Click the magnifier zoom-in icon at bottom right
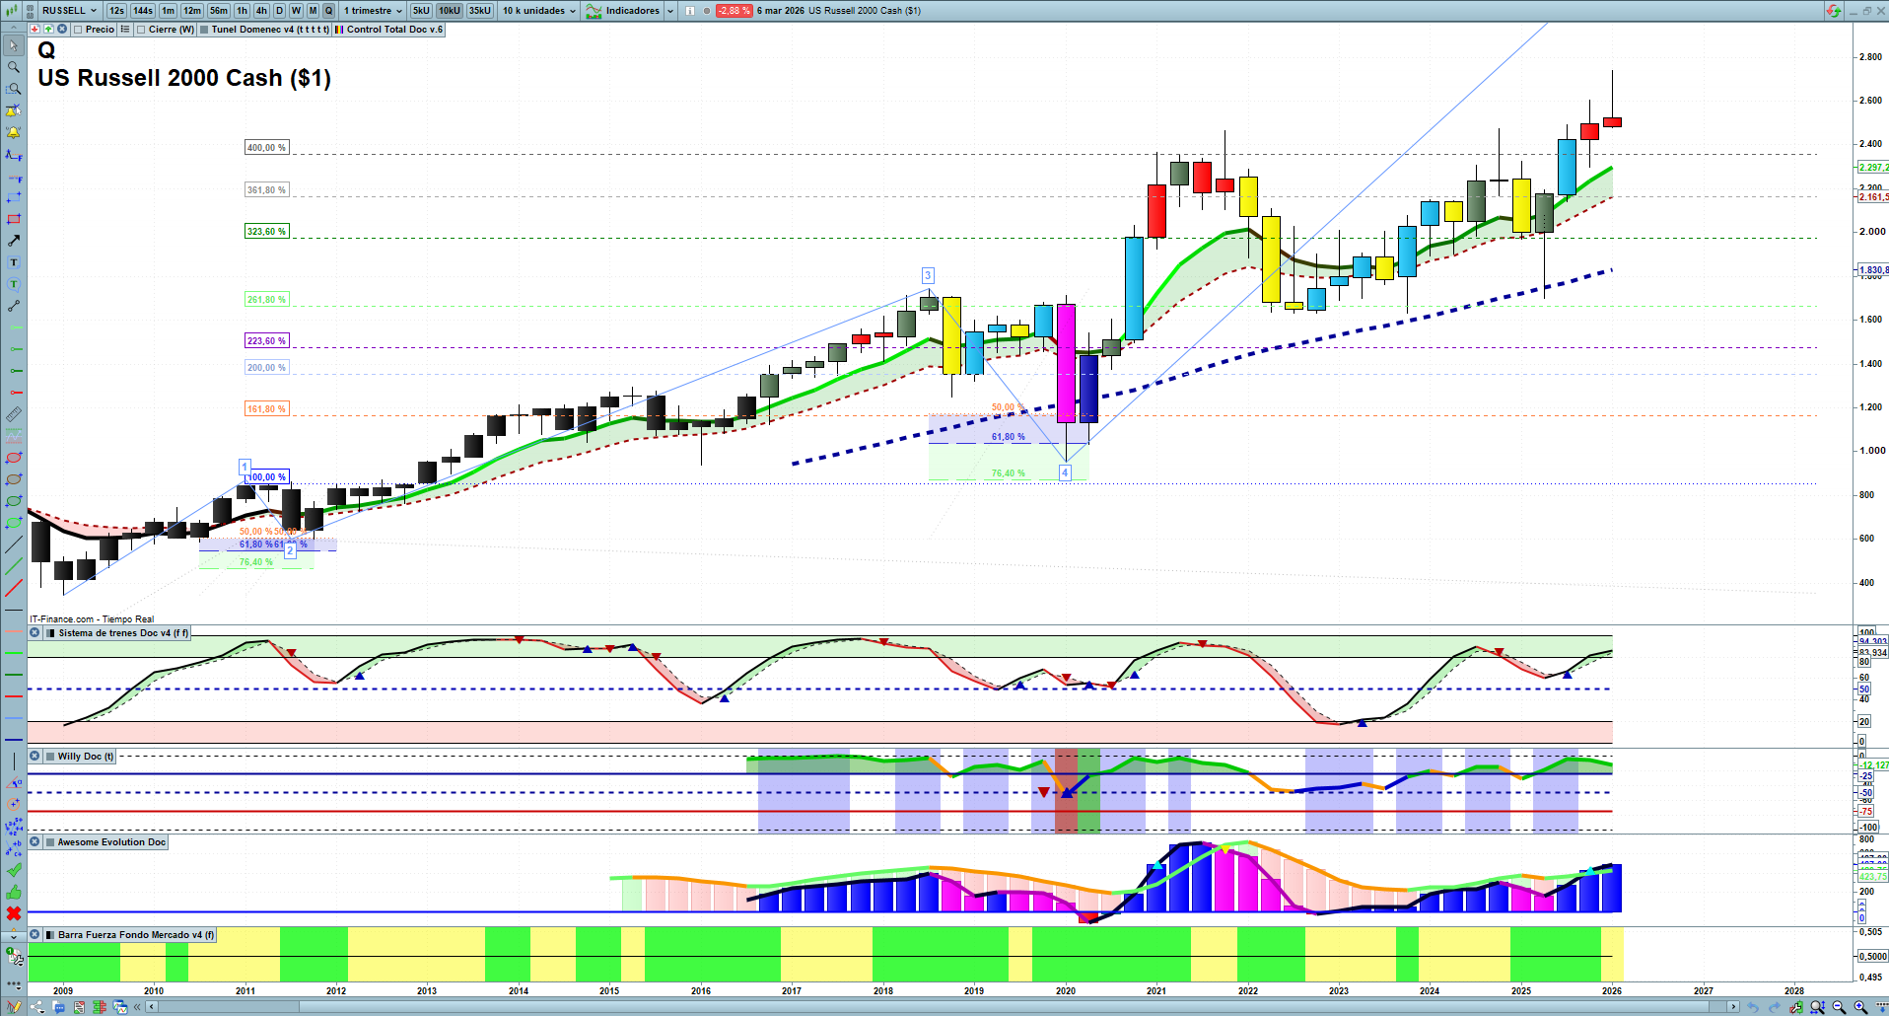Screen dimensions: 1889x1016 [1860, 1007]
